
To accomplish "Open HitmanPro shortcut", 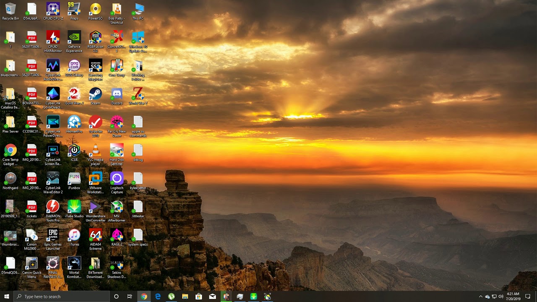I will 74,124.
